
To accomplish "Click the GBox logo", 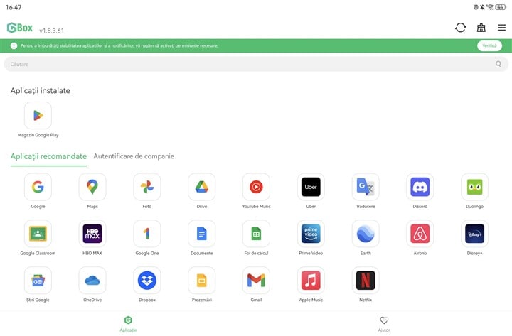I will tap(20, 28).
